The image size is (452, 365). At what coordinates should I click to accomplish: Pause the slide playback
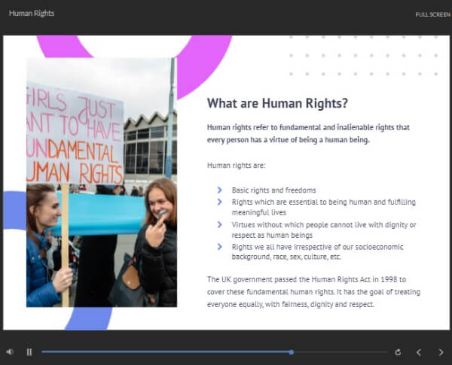pyautogui.click(x=29, y=352)
